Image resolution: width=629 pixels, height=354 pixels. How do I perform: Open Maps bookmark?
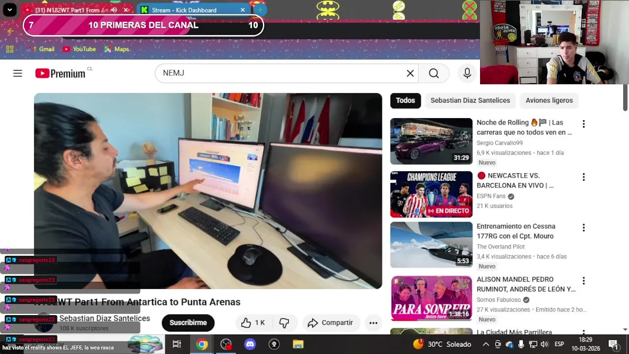point(116,49)
